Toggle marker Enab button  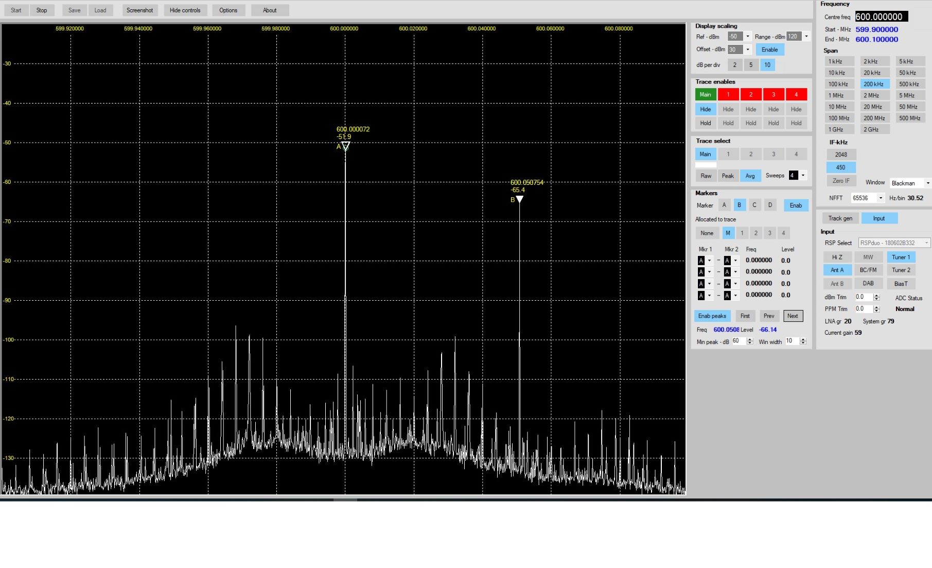click(x=796, y=205)
